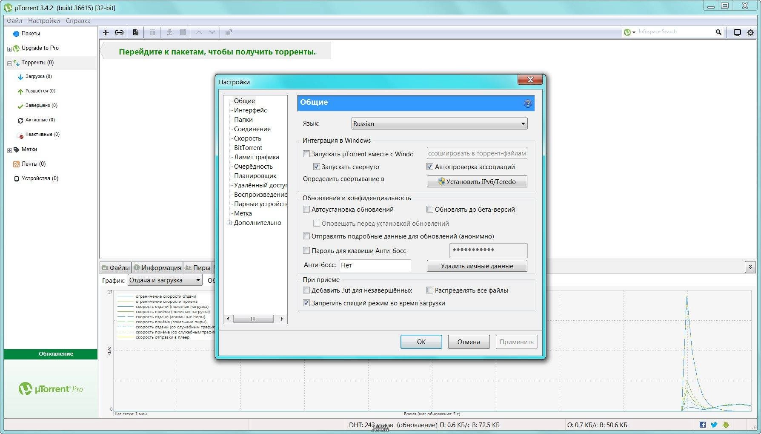This screenshot has height=434, width=761.
Task: Click Установить IPv6/Teredo button
Action: tap(477, 181)
